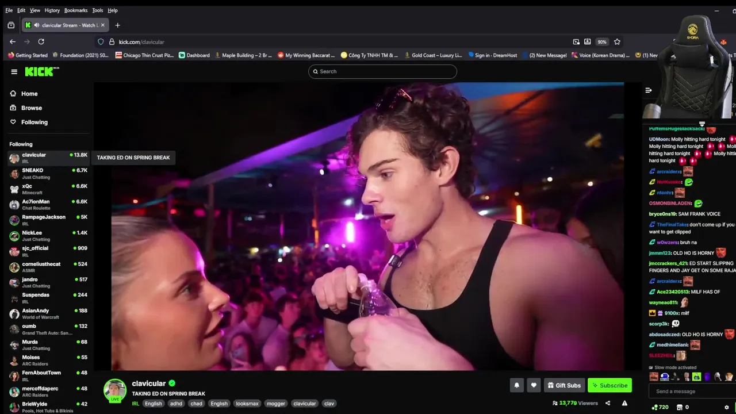The width and height of the screenshot is (736, 414).
Task: Open sjc_official channel in Following list
Action: coord(48,251)
